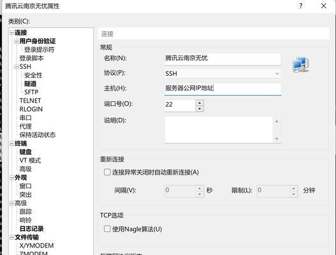Decrease the 端口号 value with down arrow
Viewport: 336px width, 255px height.
[200, 108]
